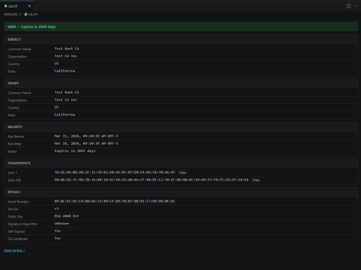The image size is (361, 270).
Task: Click the testcerts breadcrumb folder
Action: [11, 14]
